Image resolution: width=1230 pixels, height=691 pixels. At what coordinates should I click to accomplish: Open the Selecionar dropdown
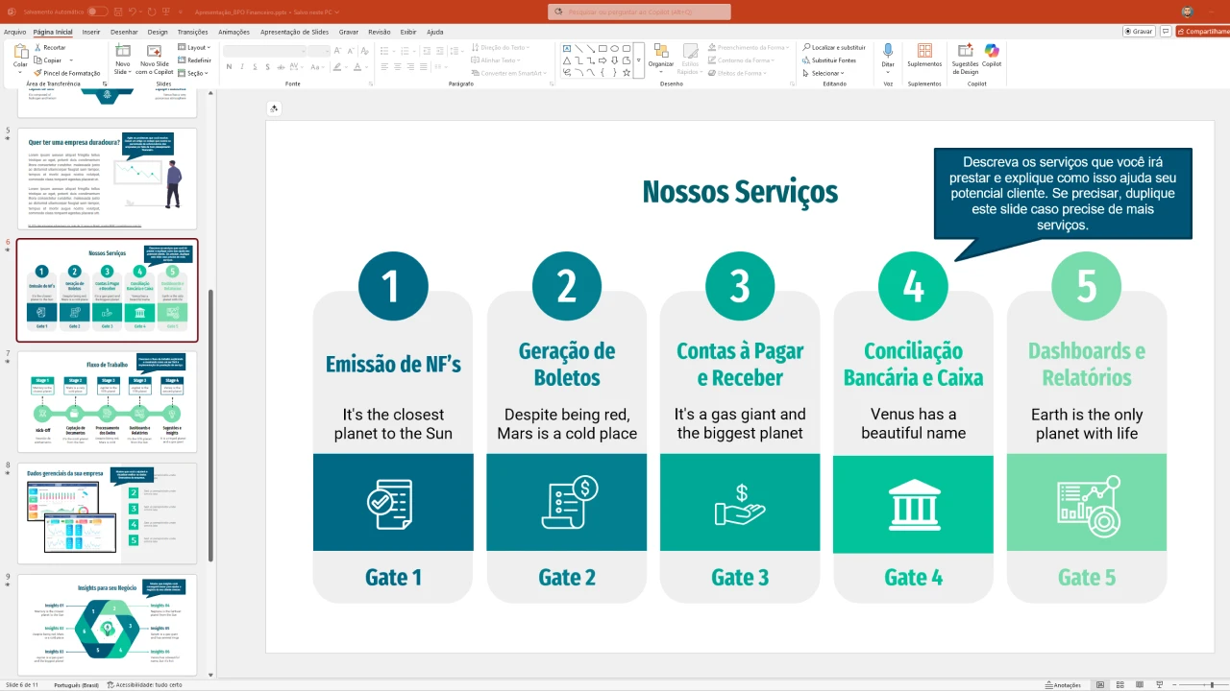(826, 73)
